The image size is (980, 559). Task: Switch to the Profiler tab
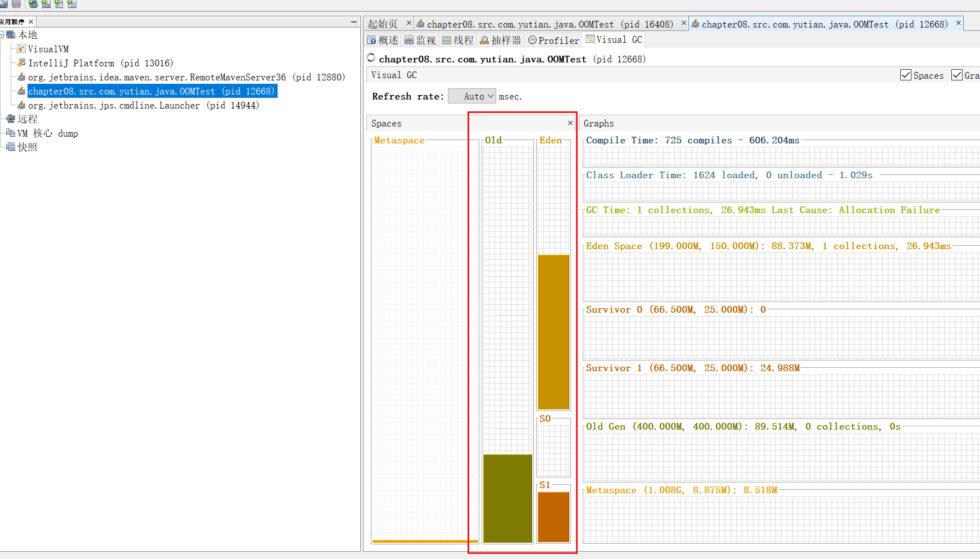pos(553,40)
